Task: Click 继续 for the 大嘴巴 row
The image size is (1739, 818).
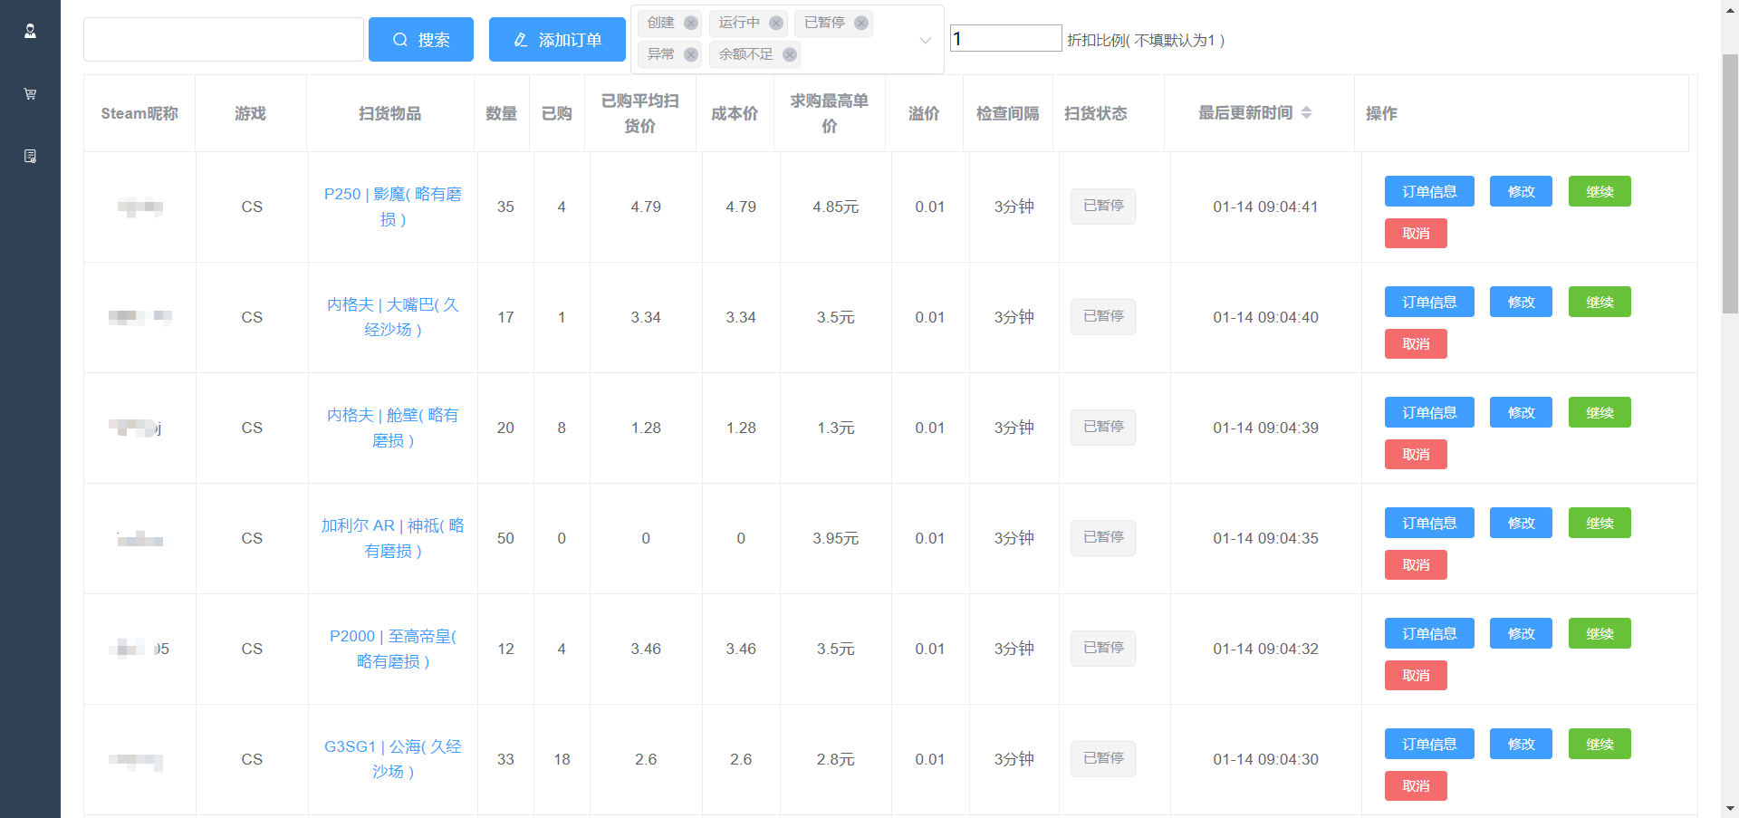Action: [x=1600, y=302]
